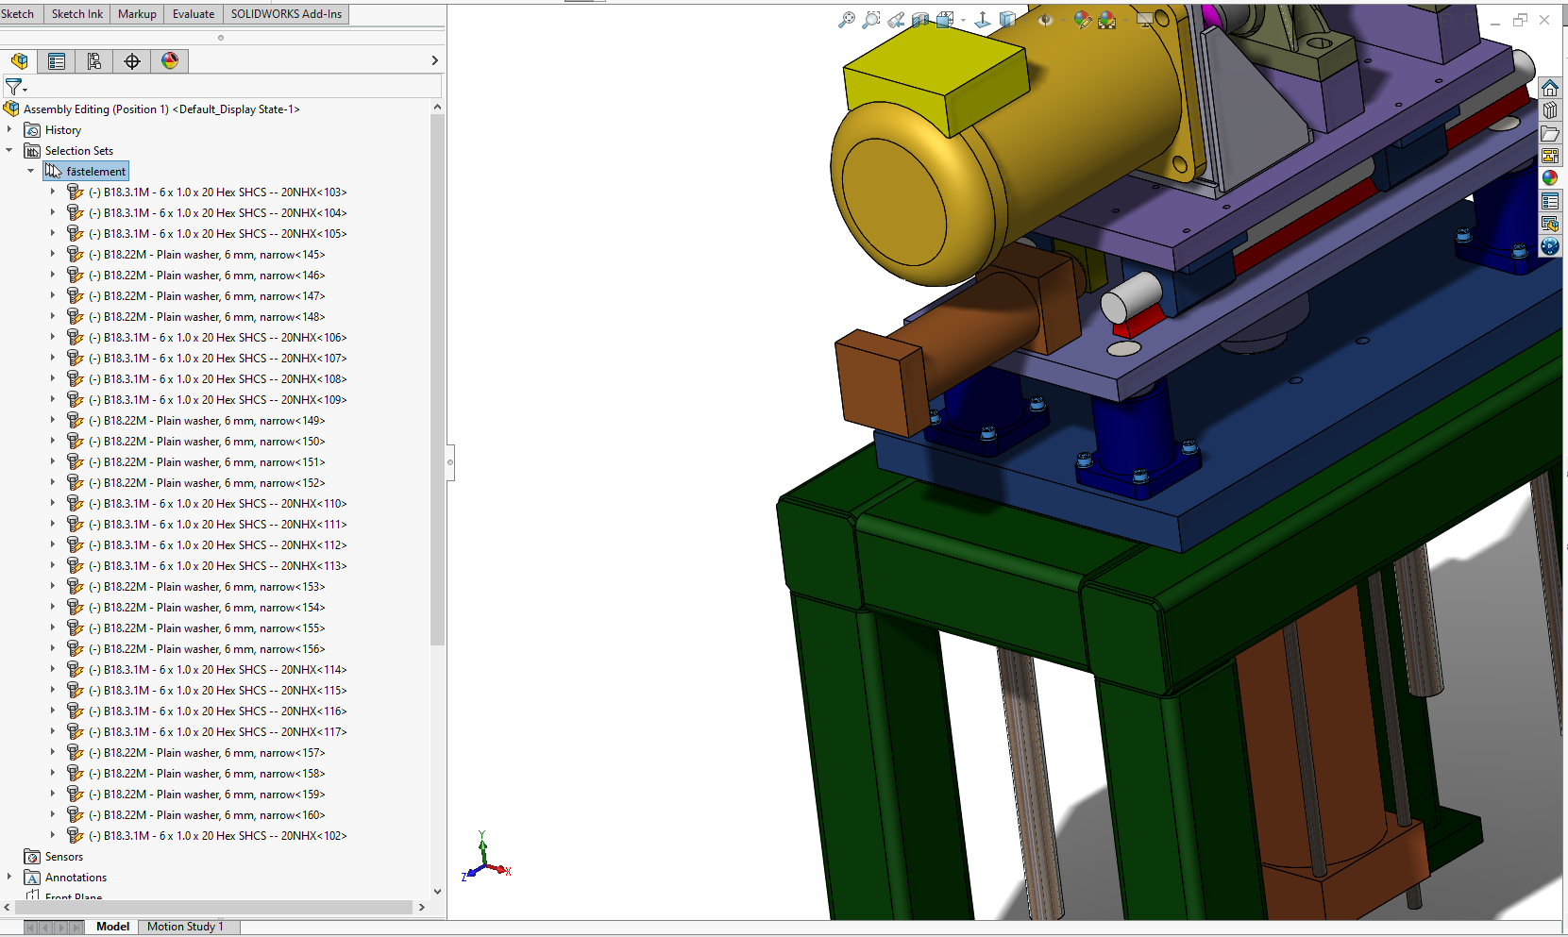This screenshot has height=937, width=1568.
Task: Switch to the Evaluate tab
Action: point(193,14)
